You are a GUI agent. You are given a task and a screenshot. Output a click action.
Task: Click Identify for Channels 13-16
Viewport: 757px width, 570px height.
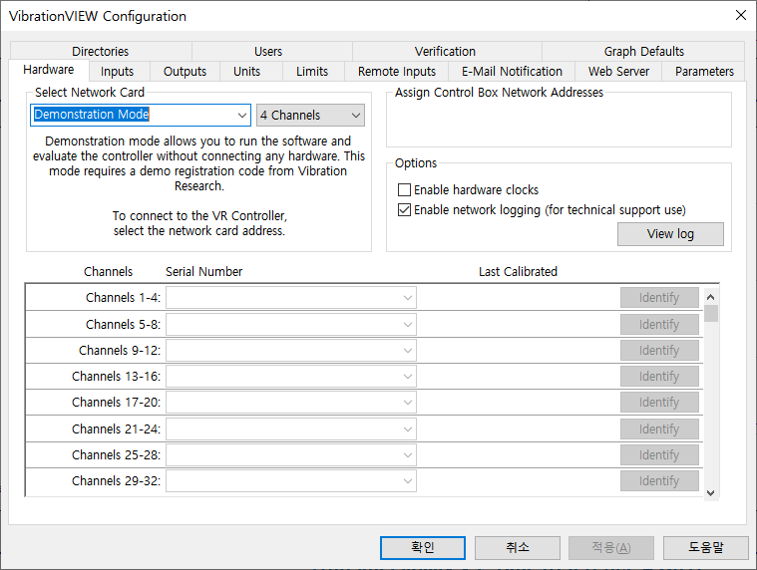coord(659,377)
